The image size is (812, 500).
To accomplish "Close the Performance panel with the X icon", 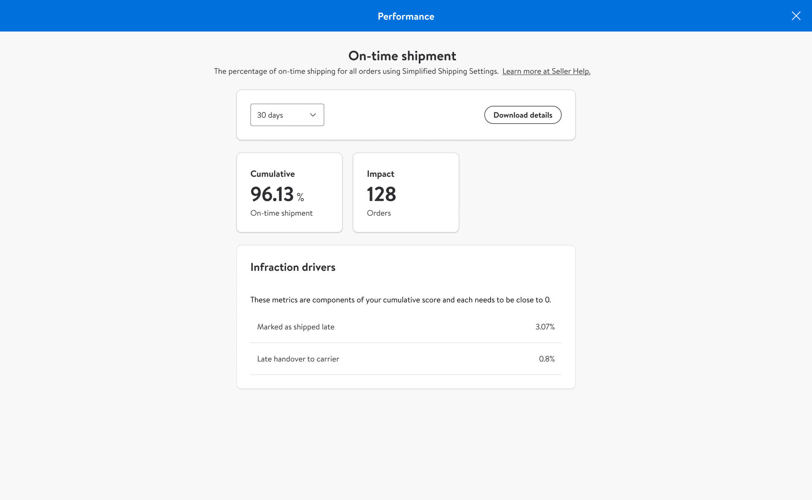I will 796,16.
